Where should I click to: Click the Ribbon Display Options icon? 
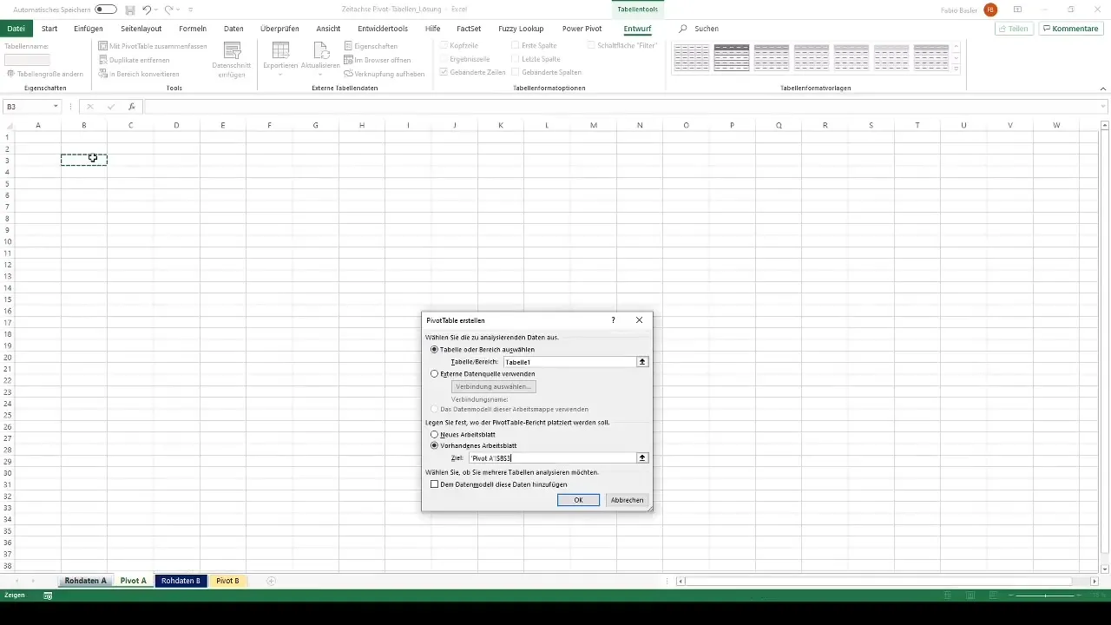point(1017,10)
